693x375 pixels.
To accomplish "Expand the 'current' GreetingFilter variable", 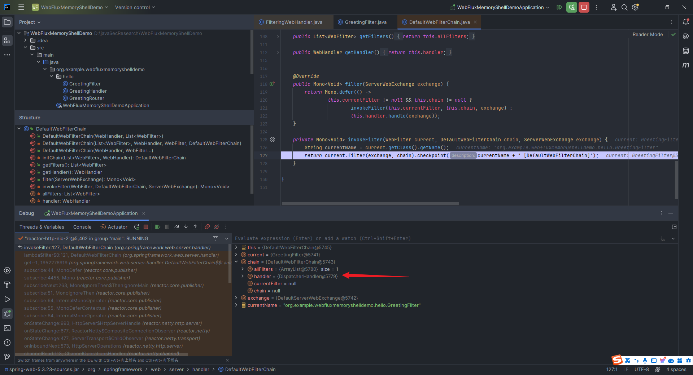I will [x=236, y=255].
